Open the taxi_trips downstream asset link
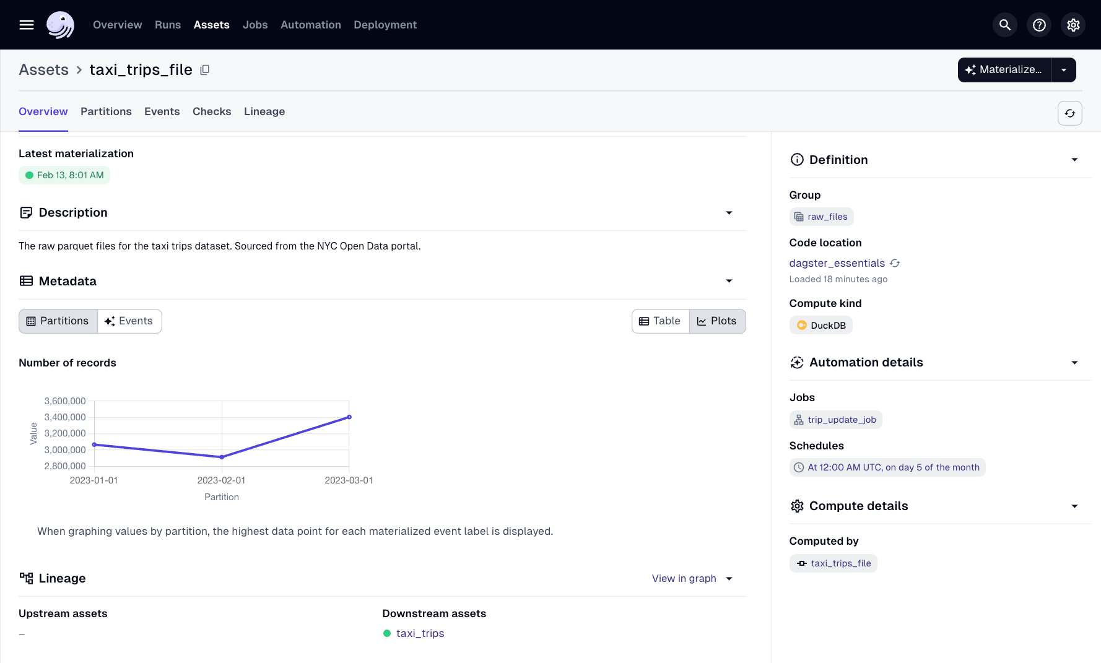The image size is (1101, 663). click(420, 633)
